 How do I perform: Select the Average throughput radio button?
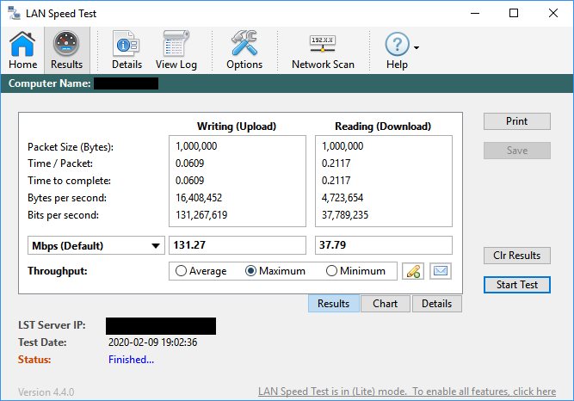201,271
